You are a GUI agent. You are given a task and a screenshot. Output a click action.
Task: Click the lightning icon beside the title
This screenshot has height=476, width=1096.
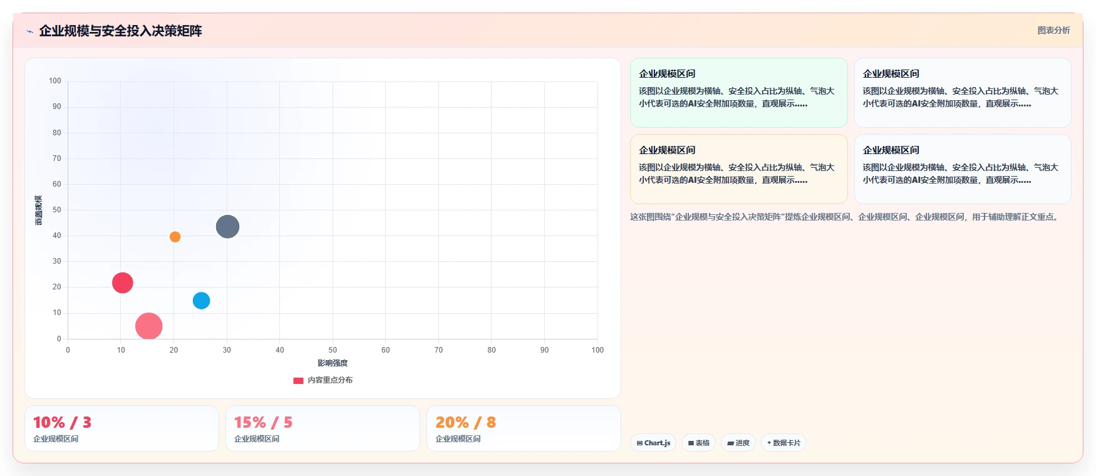[x=29, y=31]
